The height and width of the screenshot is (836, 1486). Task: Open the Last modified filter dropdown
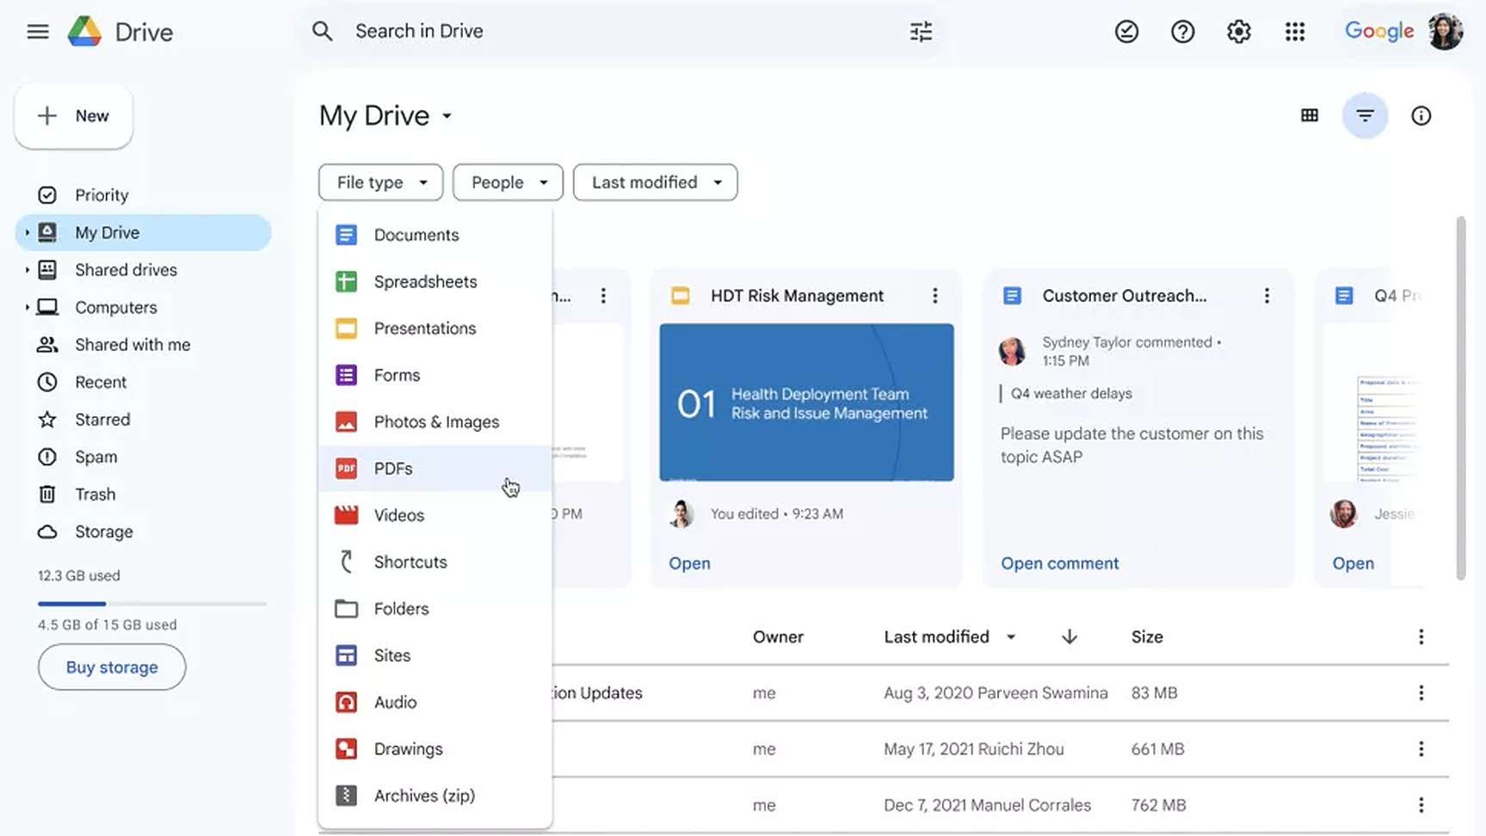[654, 182]
